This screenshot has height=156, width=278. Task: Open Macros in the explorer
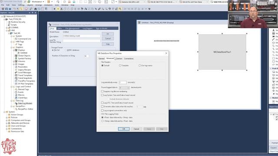click(x=21, y=95)
